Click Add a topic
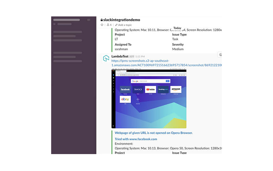Viewport: 273px width, 171px height. pyautogui.click(x=123, y=25)
